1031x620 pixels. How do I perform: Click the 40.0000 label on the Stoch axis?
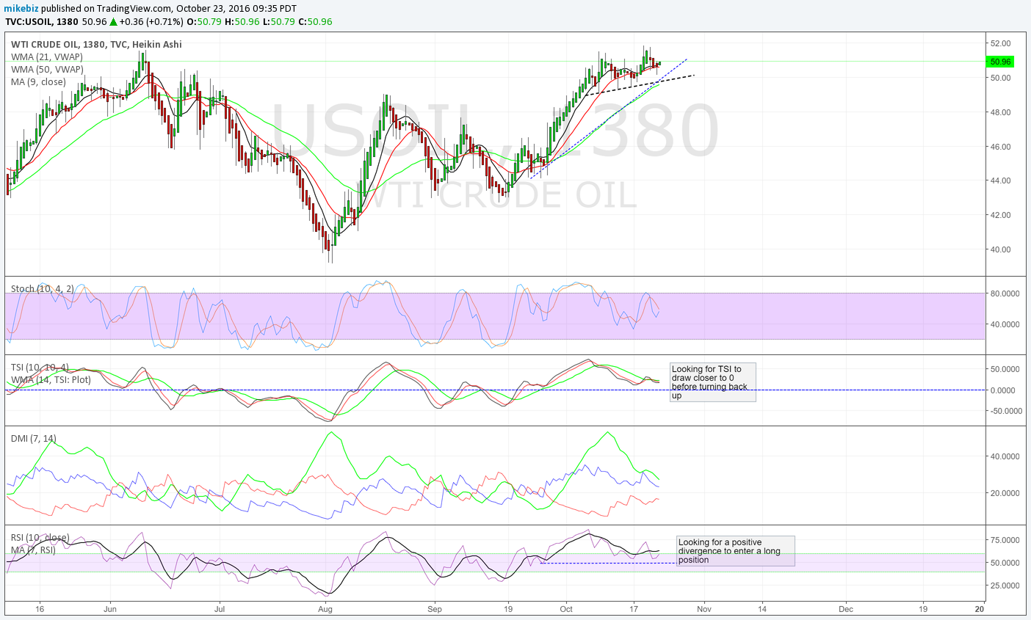tap(1005, 324)
